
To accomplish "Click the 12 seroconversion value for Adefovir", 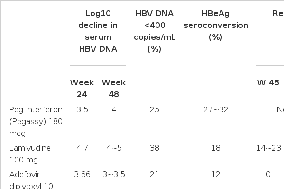I will click(216, 175).
